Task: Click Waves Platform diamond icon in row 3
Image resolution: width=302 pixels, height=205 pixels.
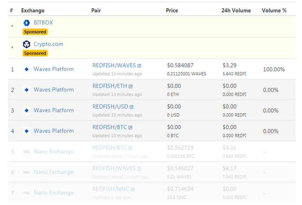Action: coord(26,110)
